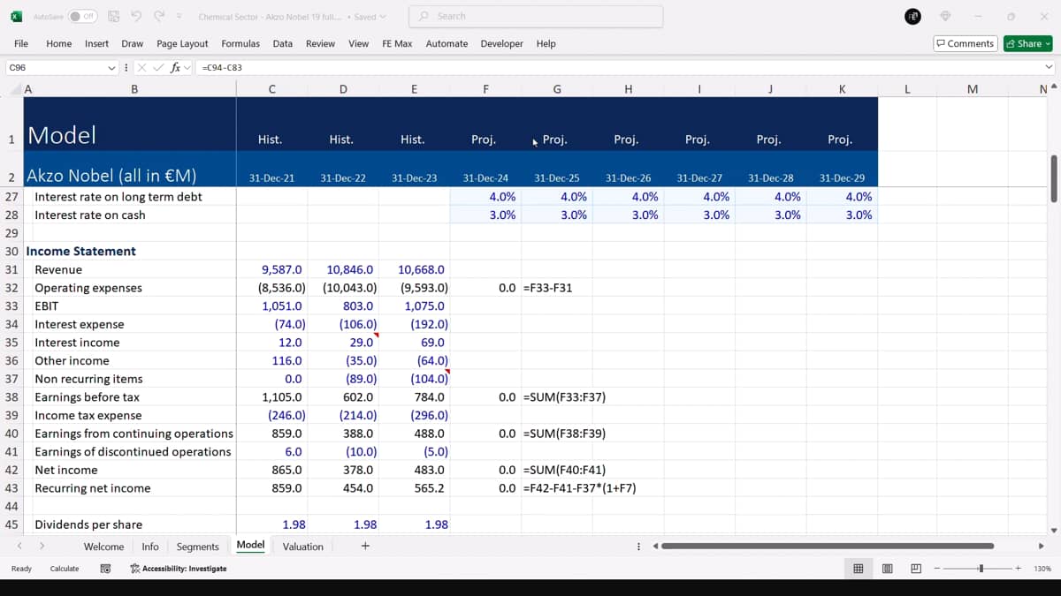Viewport: 1061px width, 596px height.
Task: Click the Cancel X in formula bar
Action: (142, 67)
